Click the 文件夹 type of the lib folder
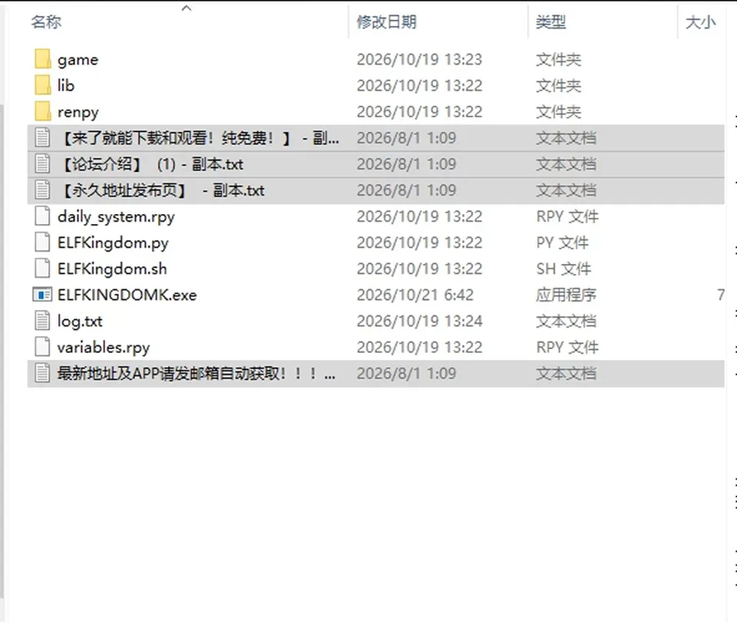 tap(558, 85)
